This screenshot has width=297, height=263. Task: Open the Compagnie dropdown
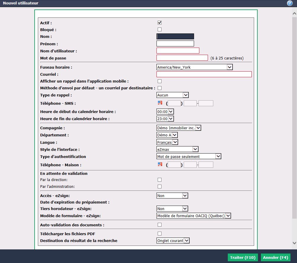click(x=179, y=128)
